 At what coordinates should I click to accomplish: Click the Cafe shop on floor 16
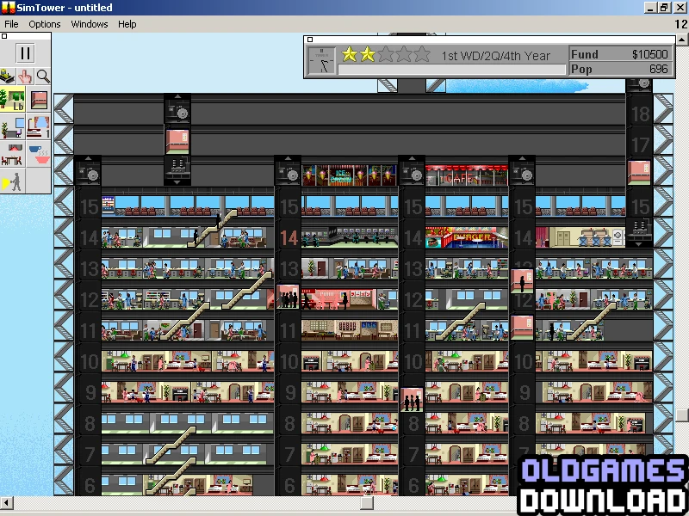tap(466, 175)
